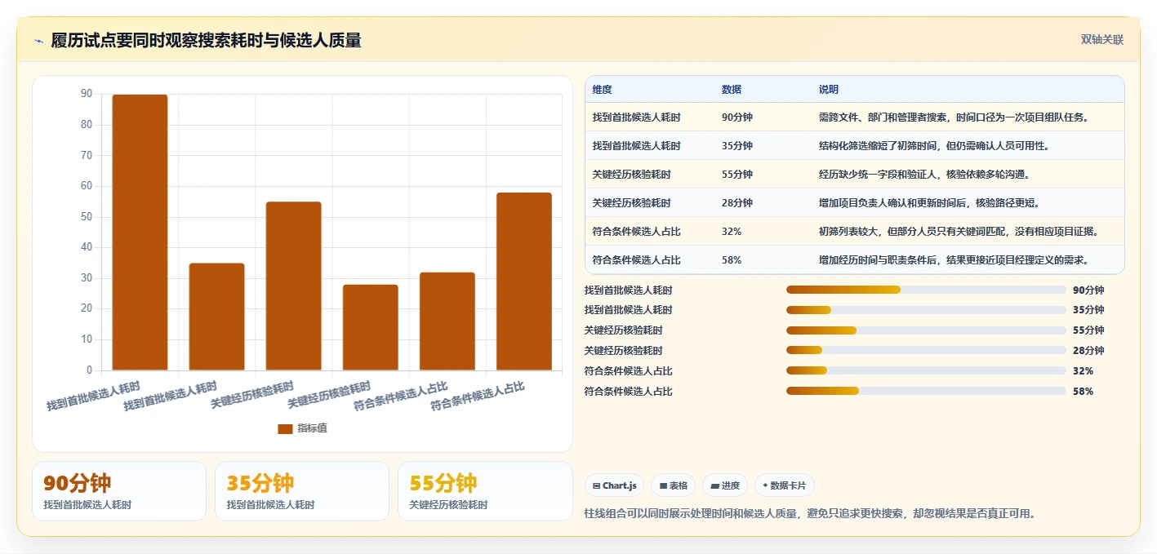Click the progress bar labeled 90分钟

coord(926,290)
